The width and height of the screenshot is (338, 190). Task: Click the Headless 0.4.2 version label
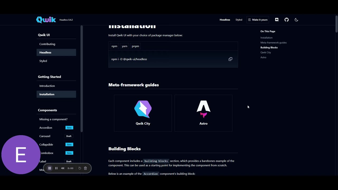(x=66, y=20)
